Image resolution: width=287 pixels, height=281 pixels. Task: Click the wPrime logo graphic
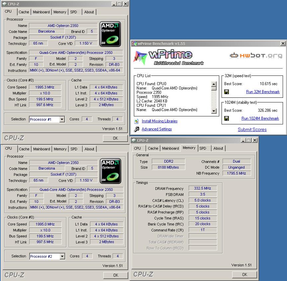(x=168, y=57)
